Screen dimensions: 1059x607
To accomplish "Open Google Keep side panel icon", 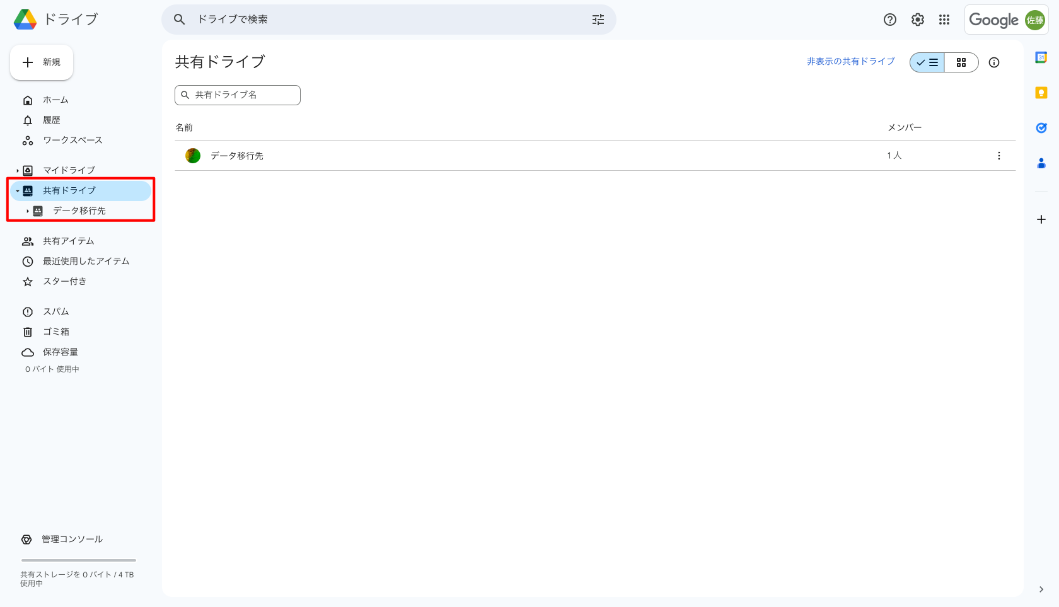I will click(1041, 93).
